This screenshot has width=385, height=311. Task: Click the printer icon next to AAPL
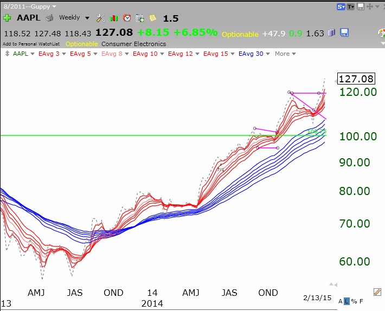point(49,18)
